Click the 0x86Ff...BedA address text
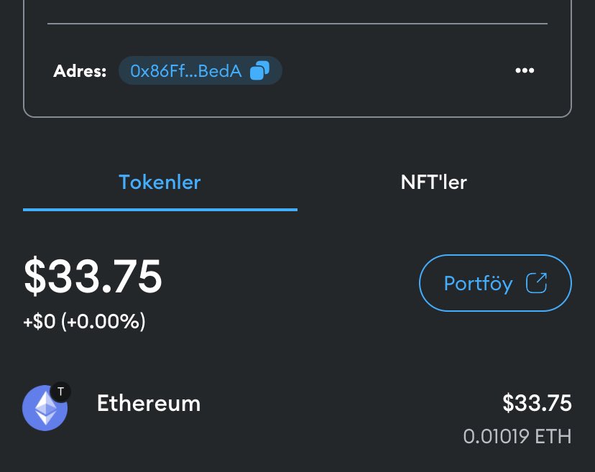The width and height of the screenshot is (595, 472). coord(186,71)
